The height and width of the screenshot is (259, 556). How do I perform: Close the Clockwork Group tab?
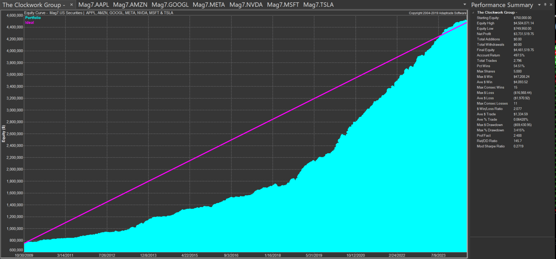pyautogui.click(x=71, y=5)
